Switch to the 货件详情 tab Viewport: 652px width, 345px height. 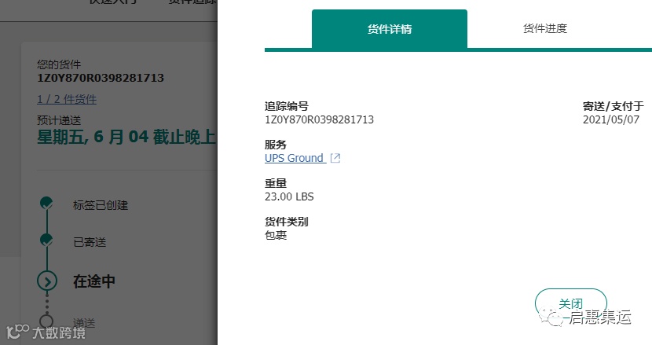[x=390, y=29]
